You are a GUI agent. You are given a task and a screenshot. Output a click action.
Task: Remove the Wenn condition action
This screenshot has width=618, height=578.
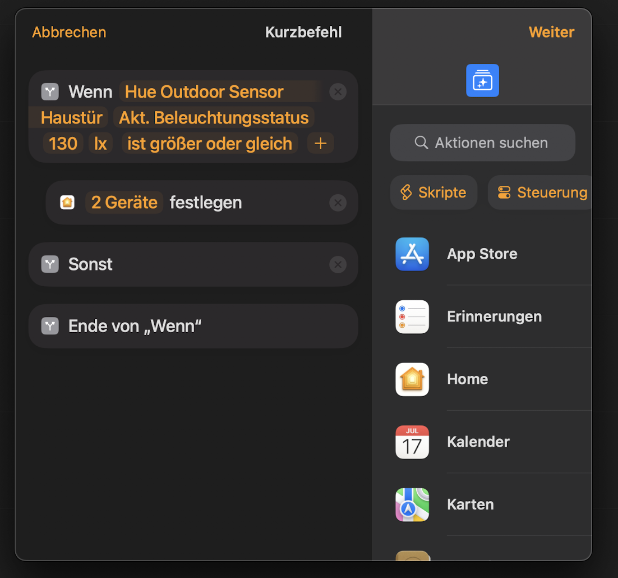coord(338,91)
